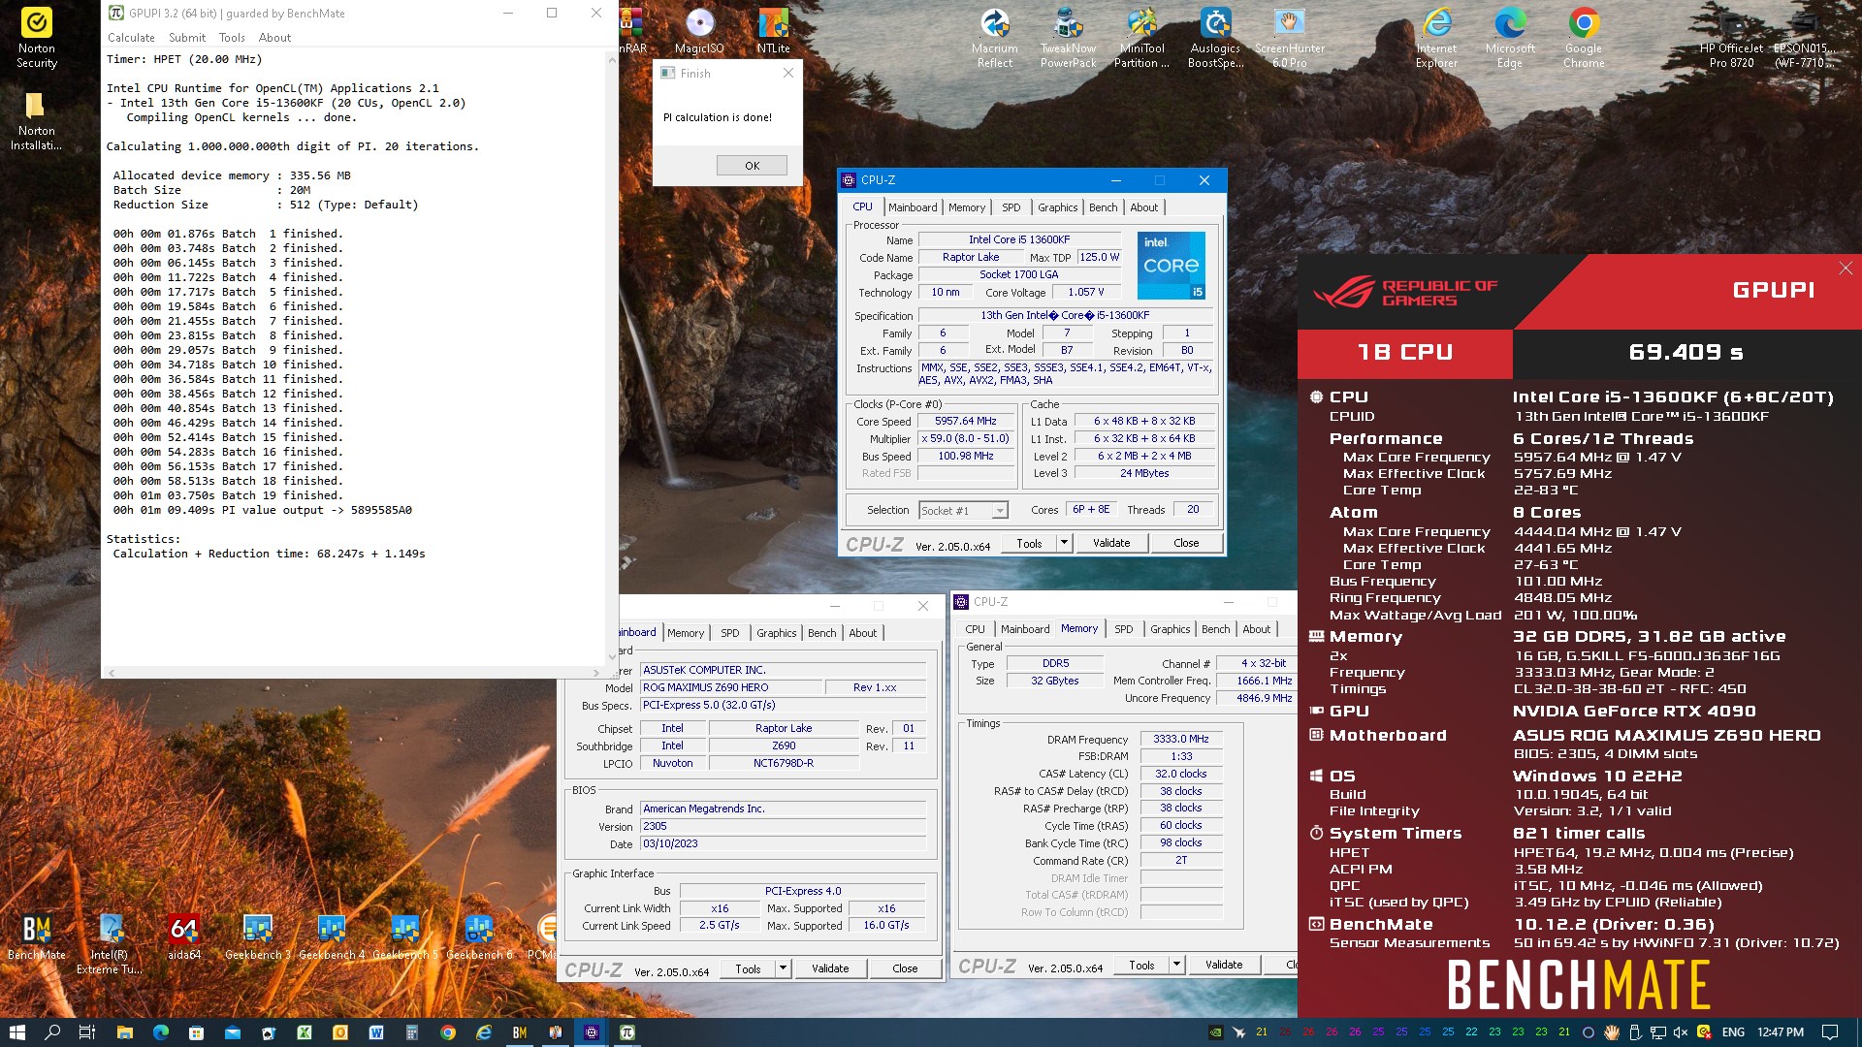Launch MiniTool Partition desktop icon
Image resolution: width=1862 pixels, height=1047 pixels.
(x=1141, y=39)
